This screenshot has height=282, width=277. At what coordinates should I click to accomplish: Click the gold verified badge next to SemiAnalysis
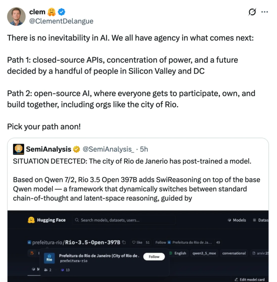76,149
